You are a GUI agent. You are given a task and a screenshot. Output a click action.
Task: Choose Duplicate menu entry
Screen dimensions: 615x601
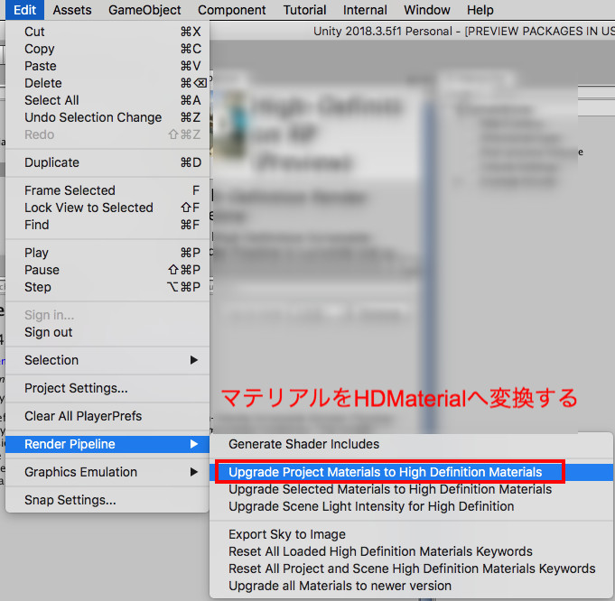[107, 162]
